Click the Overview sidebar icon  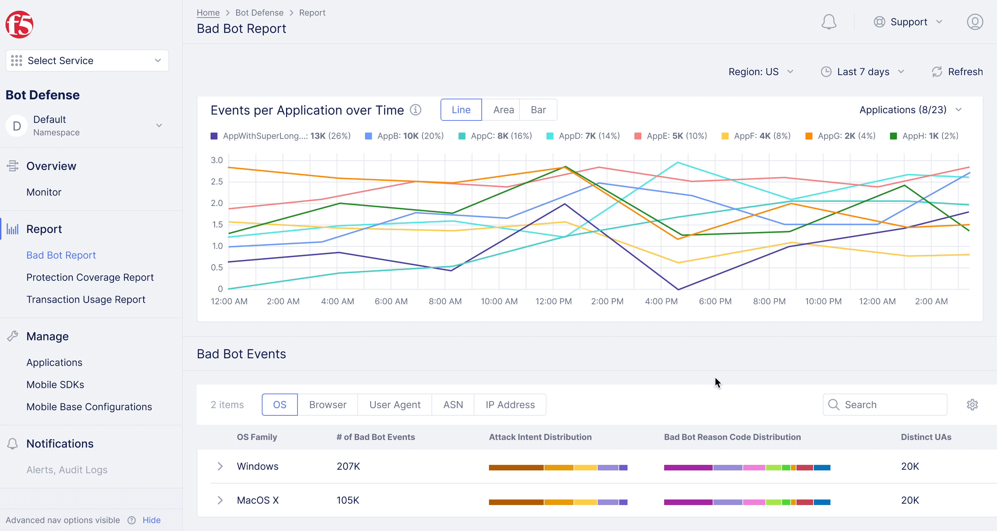pos(12,166)
